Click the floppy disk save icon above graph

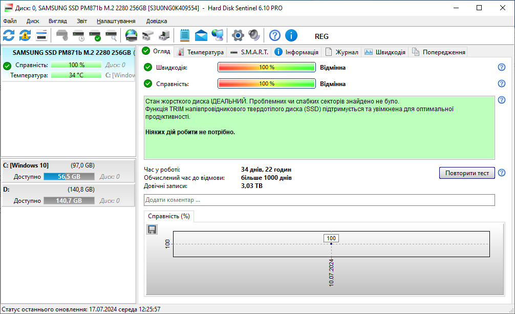[x=152, y=229]
